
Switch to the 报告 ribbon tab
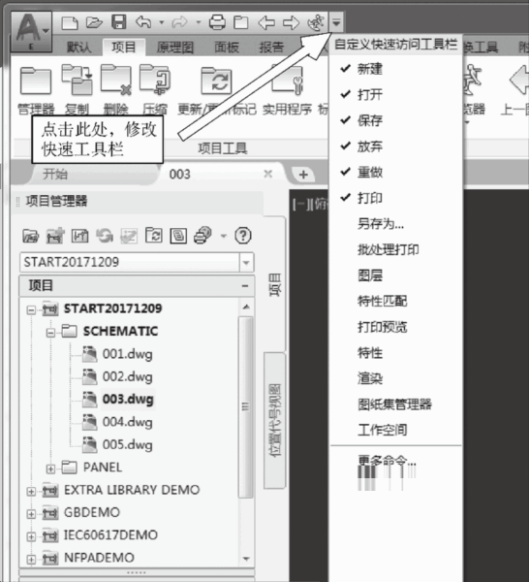[x=271, y=48]
